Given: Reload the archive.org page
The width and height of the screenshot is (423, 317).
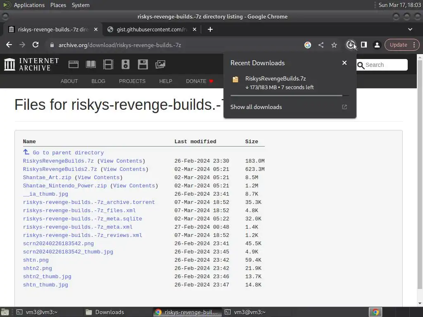Looking at the screenshot, I should click(x=36, y=45).
